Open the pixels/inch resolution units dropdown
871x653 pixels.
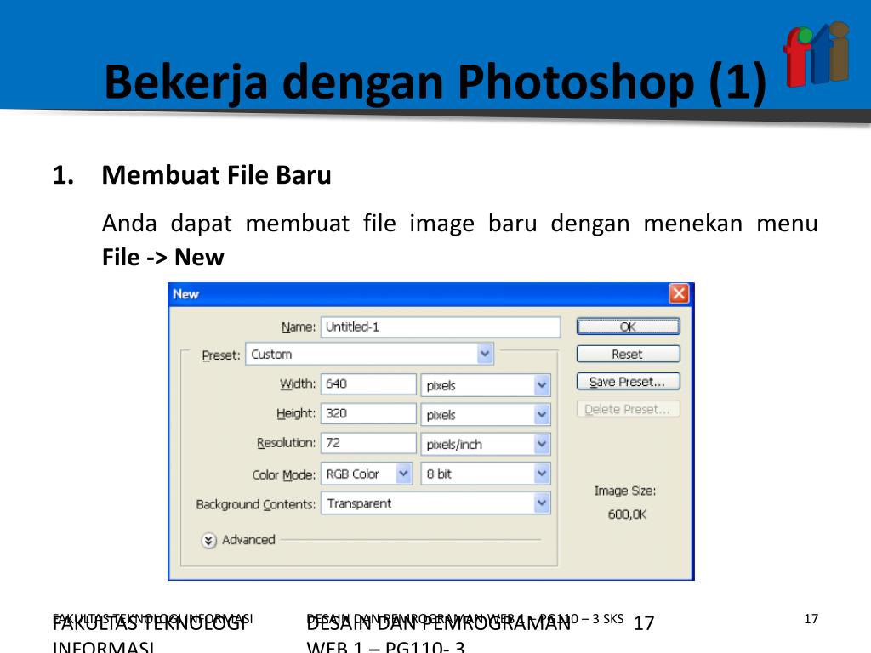[486, 444]
